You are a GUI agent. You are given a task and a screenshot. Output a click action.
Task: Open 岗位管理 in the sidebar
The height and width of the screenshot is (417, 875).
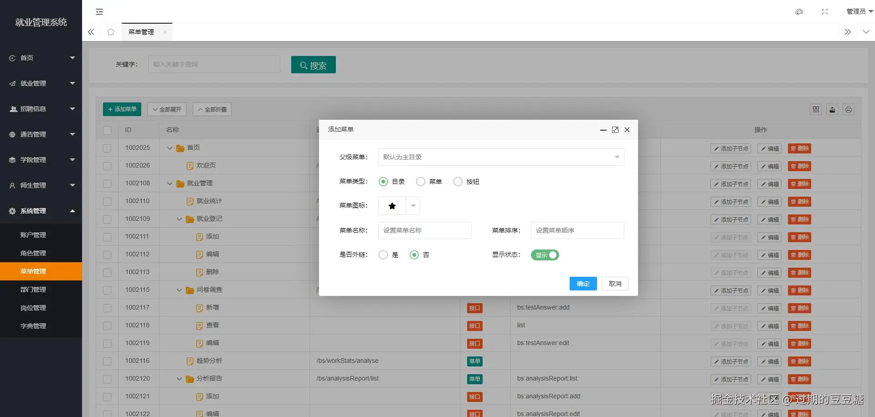tap(41, 308)
